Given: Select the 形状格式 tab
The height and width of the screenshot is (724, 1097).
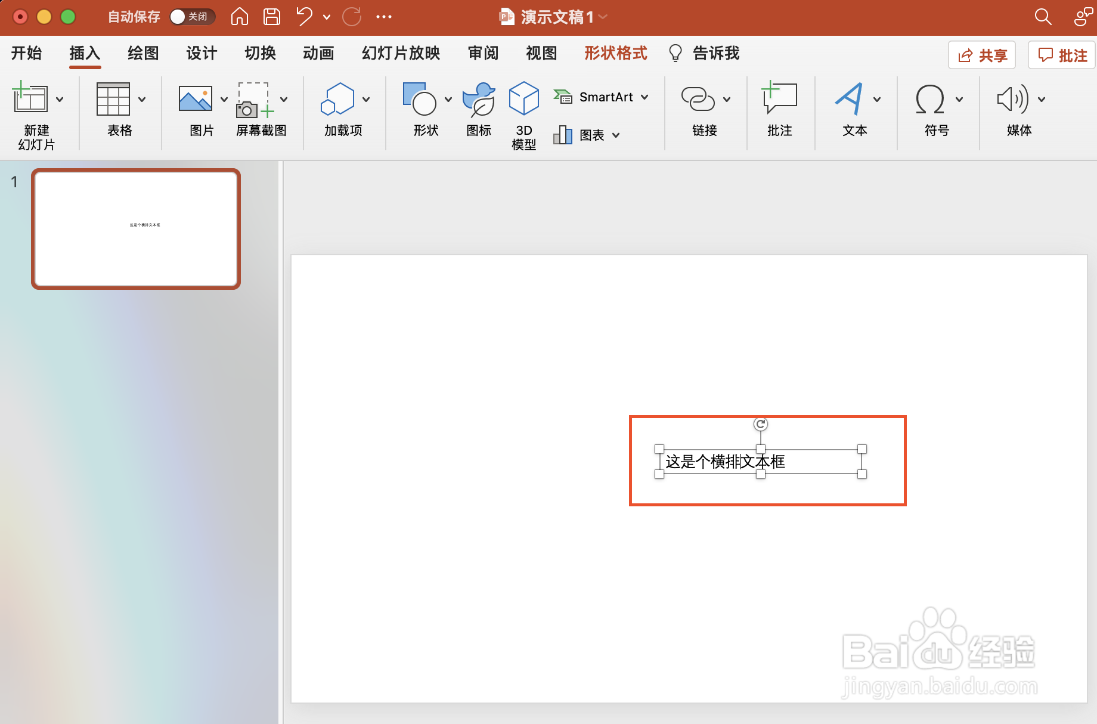Looking at the screenshot, I should 615,53.
